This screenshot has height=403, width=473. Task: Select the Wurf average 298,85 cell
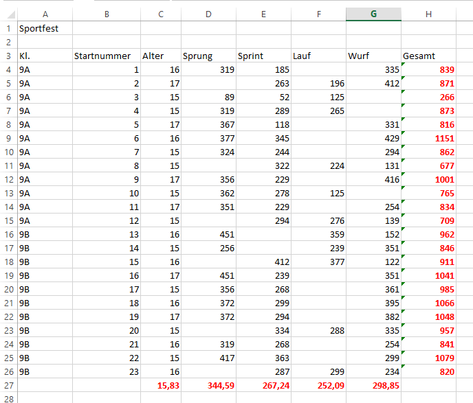[373, 386]
